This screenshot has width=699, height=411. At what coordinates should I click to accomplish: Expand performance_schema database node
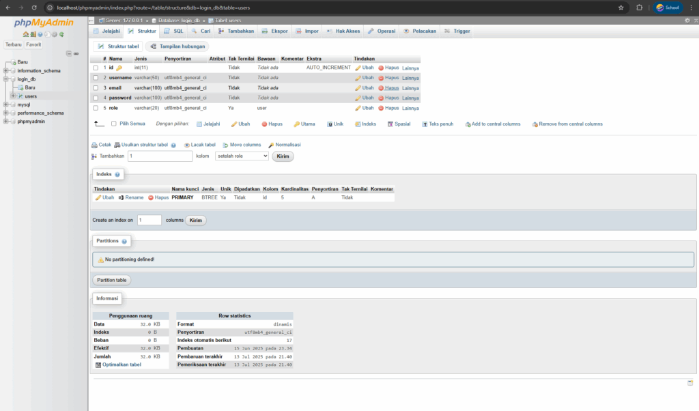[x=5, y=113]
